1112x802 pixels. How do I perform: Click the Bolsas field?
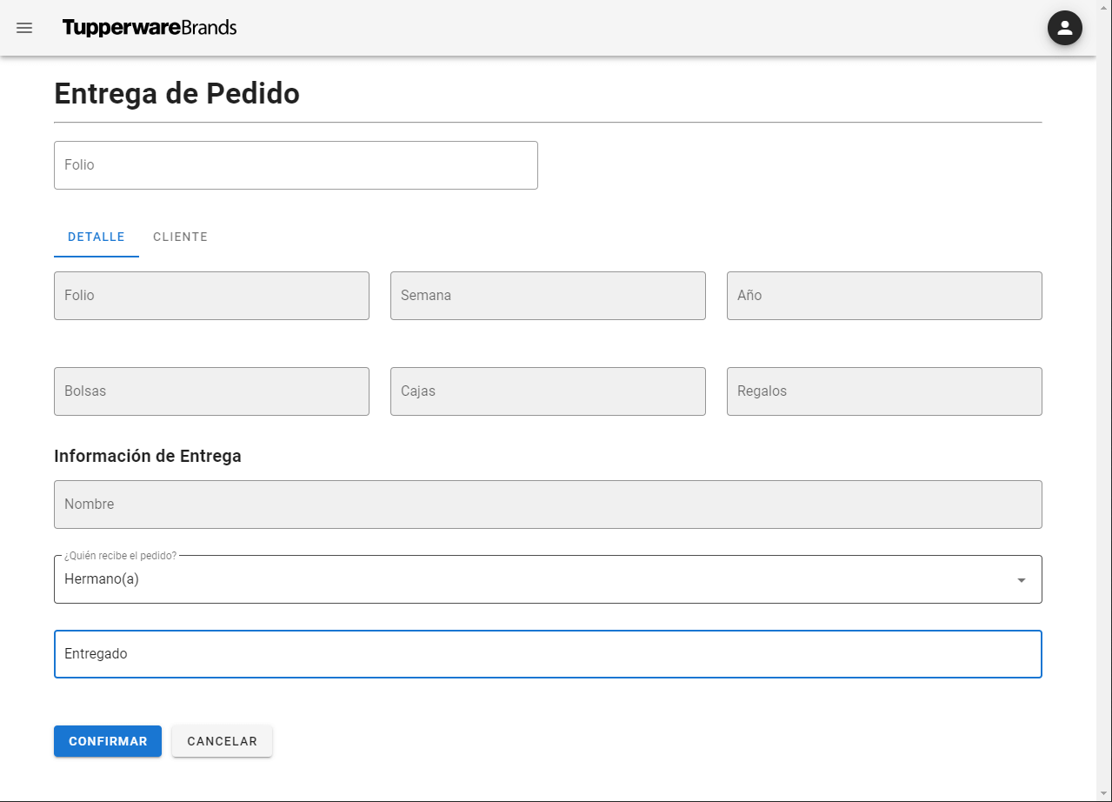(x=211, y=391)
